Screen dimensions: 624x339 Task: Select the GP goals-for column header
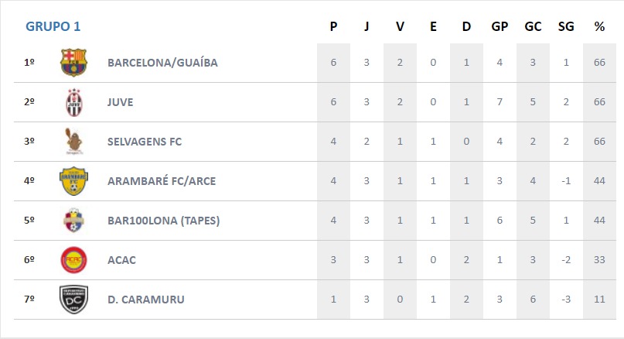500,26
